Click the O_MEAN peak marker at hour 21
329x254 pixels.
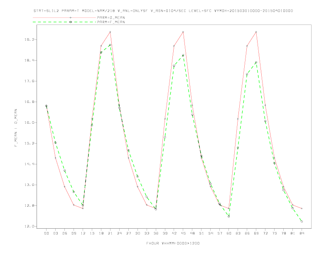point(110,32)
